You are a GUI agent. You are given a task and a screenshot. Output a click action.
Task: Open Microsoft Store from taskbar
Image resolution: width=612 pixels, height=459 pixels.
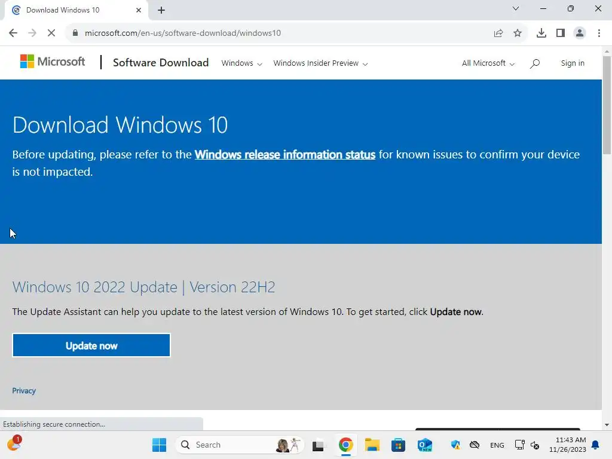(399, 445)
